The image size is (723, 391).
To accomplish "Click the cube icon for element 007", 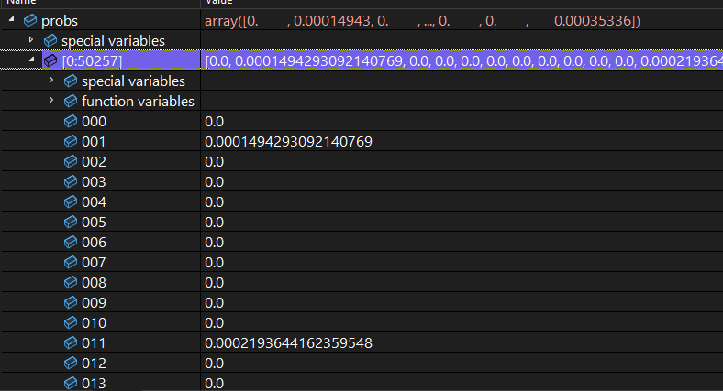I will pyautogui.click(x=71, y=262).
